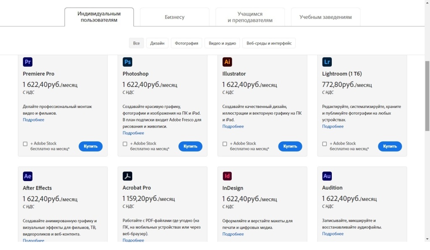Viewport: 430px width, 250px height.
Task: Filter products by Видео и аудио
Action: pyautogui.click(x=222, y=43)
